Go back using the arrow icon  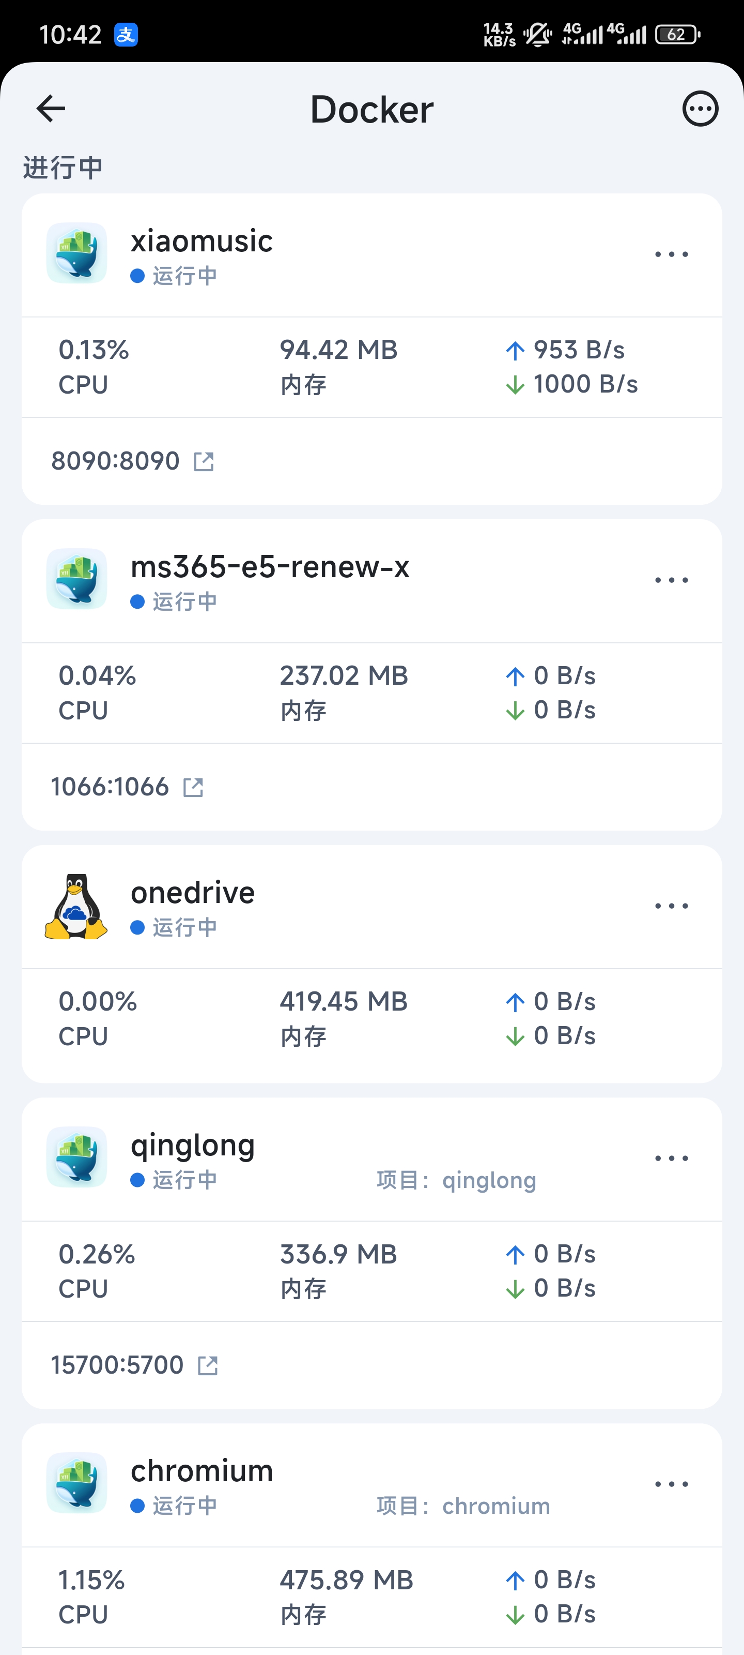click(51, 108)
